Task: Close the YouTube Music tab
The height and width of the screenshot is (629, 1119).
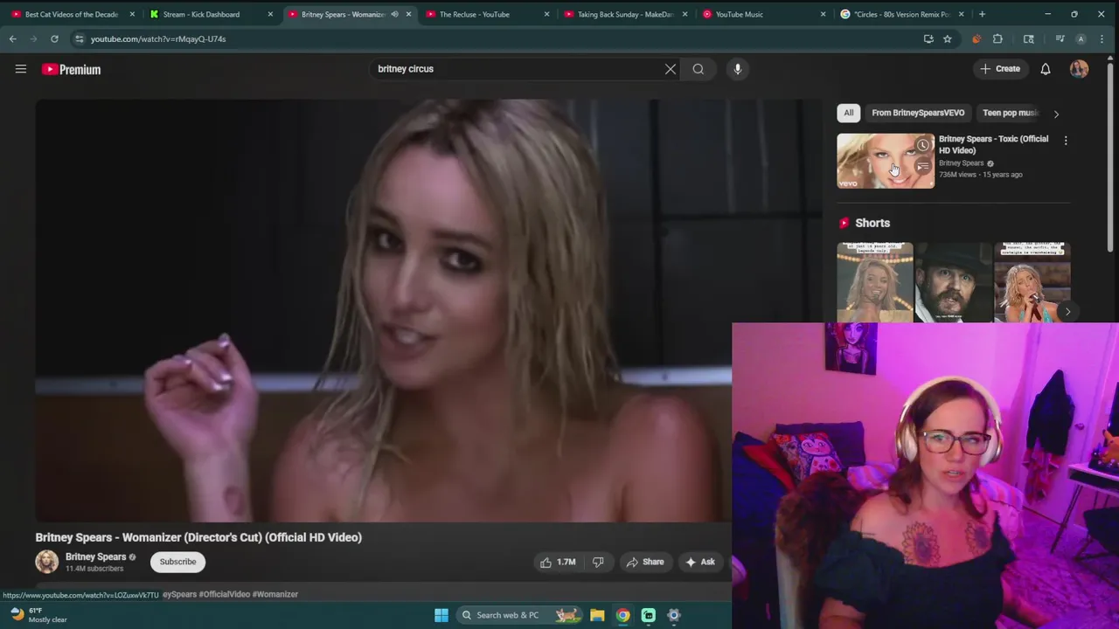Action: pyautogui.click(x=823, y=14)
